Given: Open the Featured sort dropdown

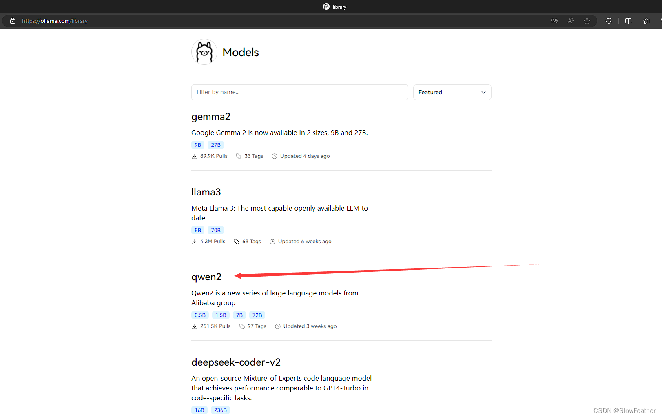Looking at the screenshot, I should pos(452,92).
